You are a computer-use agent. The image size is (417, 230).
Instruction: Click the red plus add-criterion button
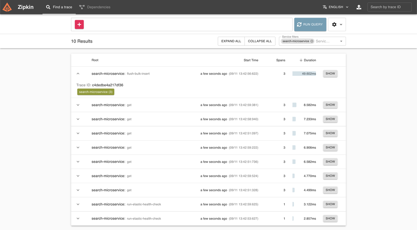coord(79,24)
